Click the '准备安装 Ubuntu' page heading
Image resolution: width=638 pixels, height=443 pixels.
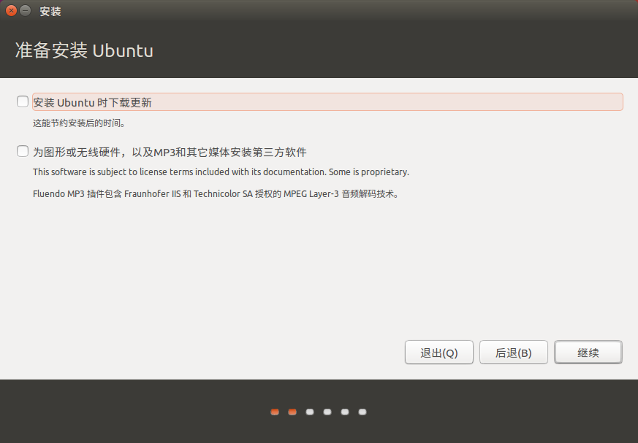pyautogui.click(x=84, y=50)
